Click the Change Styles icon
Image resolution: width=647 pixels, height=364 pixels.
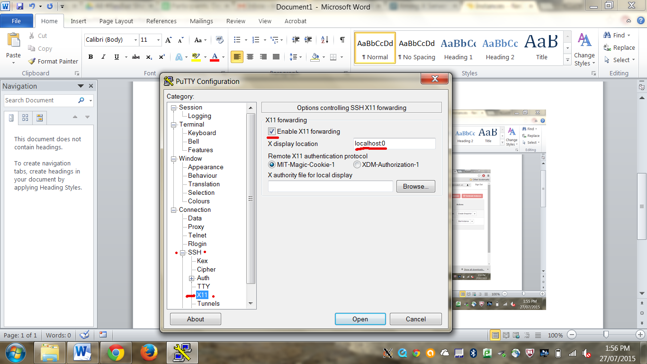584,40
